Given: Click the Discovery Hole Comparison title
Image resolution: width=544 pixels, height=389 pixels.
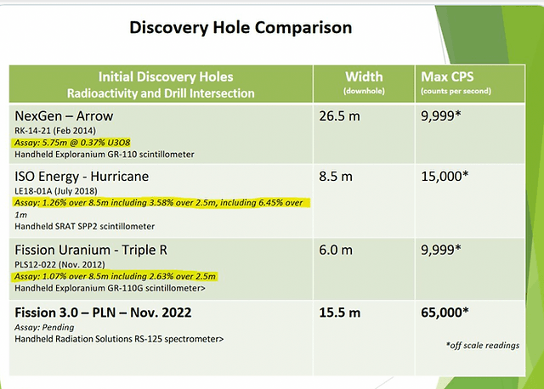Looking at the screenshot, I should click(x=241, y=28).
